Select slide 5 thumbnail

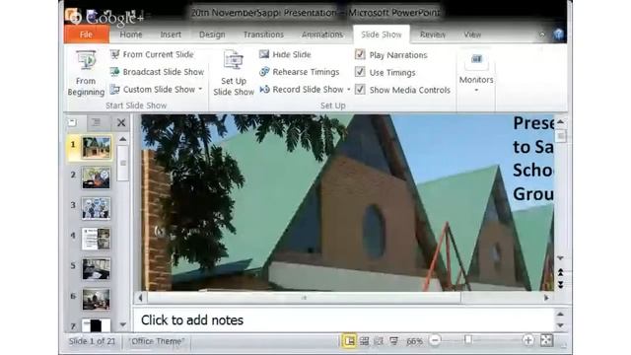click(x=96, y=269)
